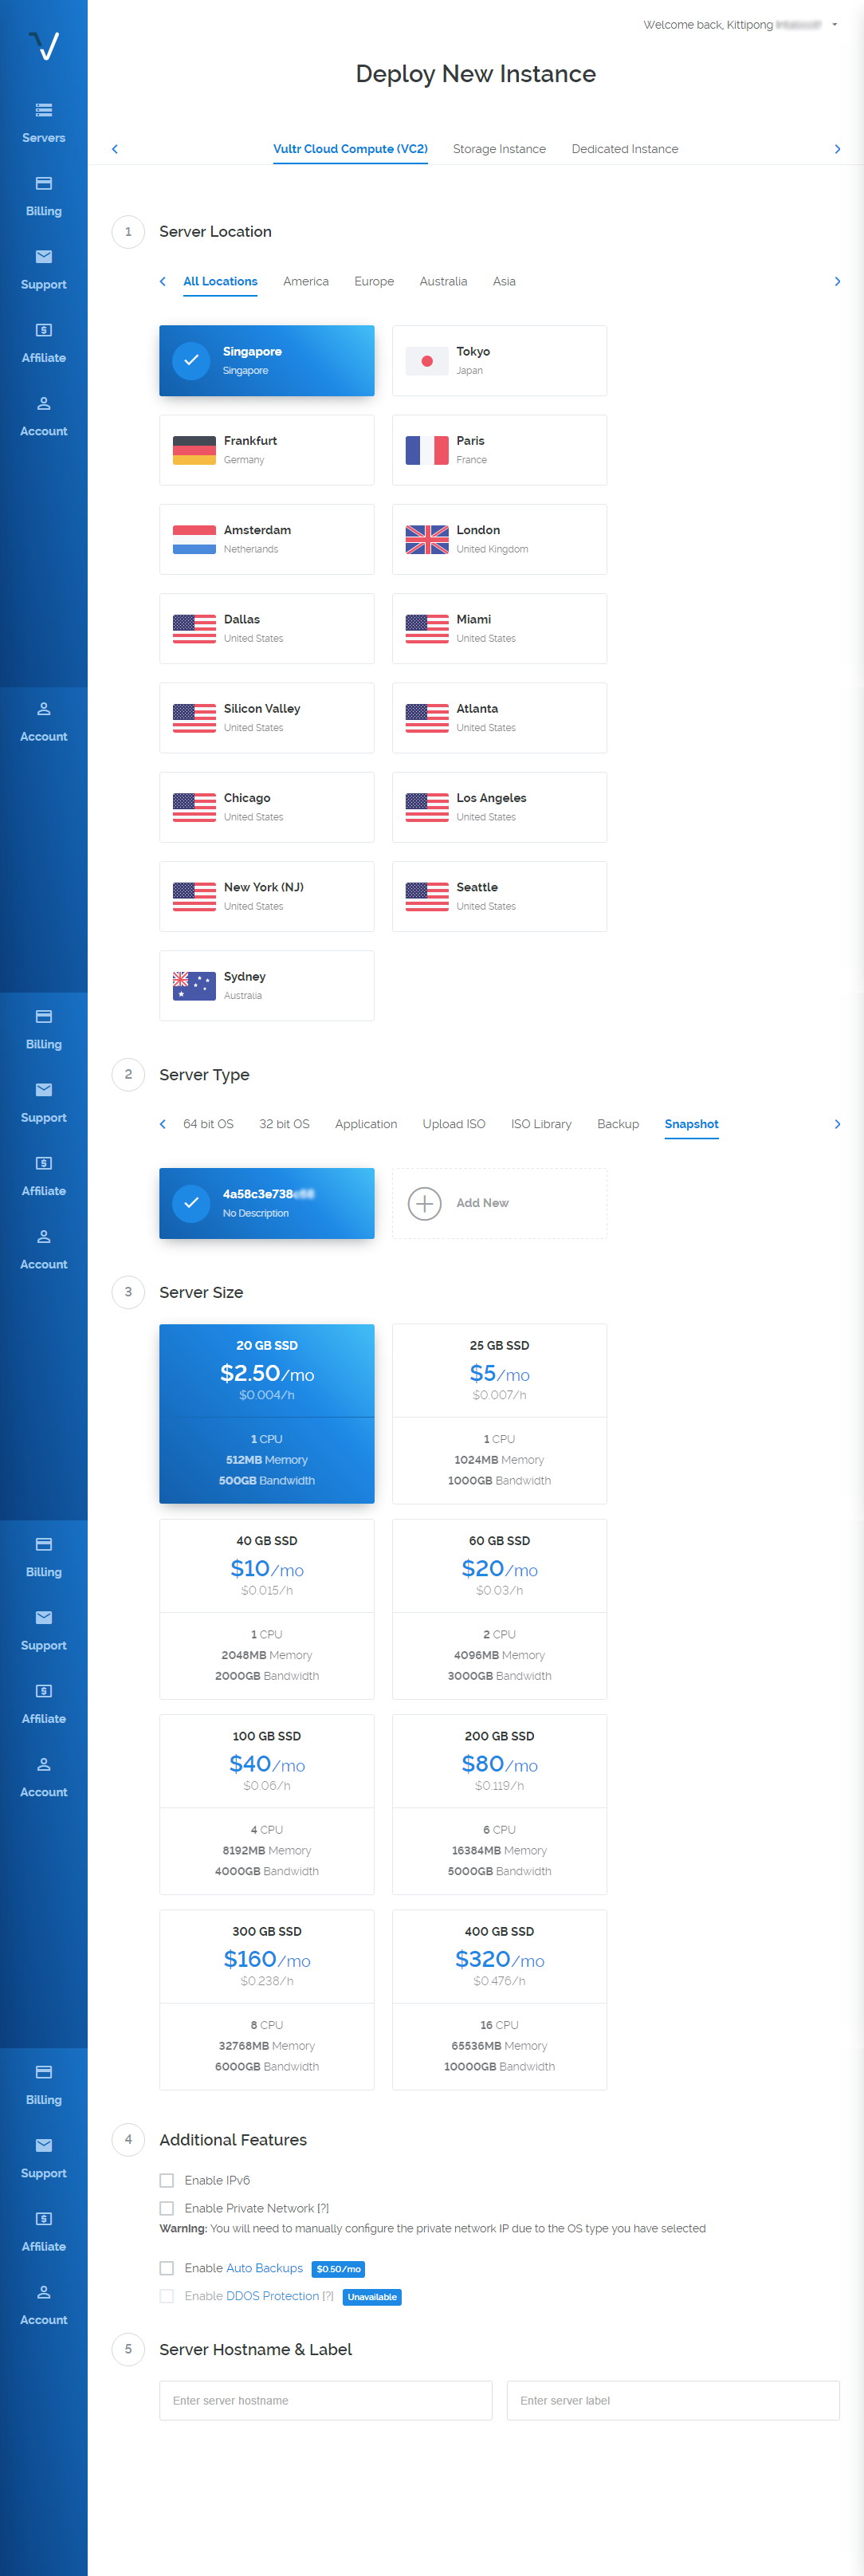Open the user account dropdown arrow

[834, 25]
